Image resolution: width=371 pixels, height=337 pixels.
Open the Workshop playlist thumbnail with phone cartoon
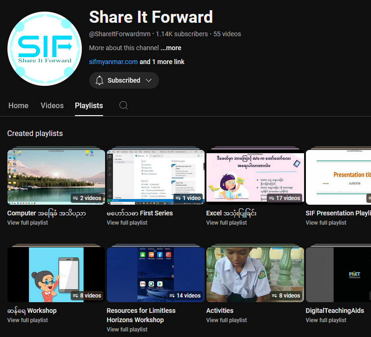(x=56, y=275)
